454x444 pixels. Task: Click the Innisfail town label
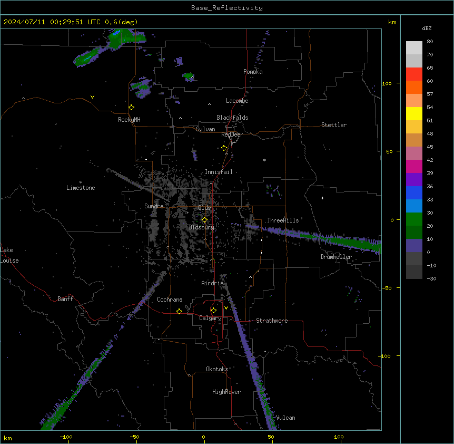pos(219,172)
